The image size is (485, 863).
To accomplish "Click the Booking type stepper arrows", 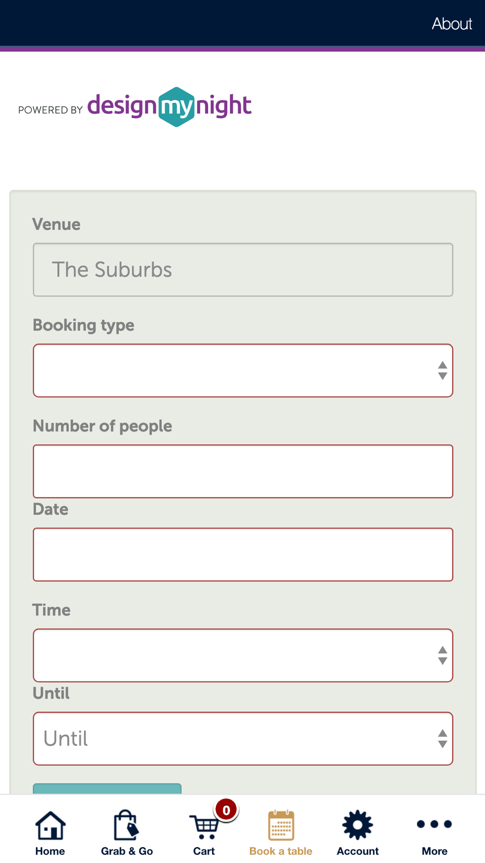I will point(442,371).
